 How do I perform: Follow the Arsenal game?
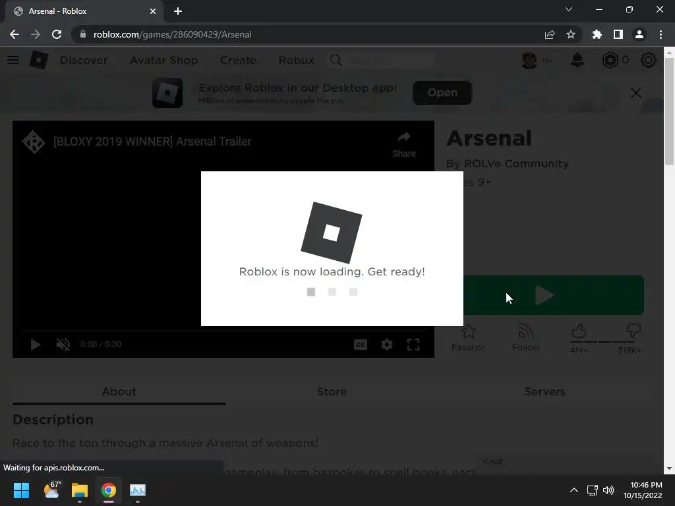tap(525, 338)
